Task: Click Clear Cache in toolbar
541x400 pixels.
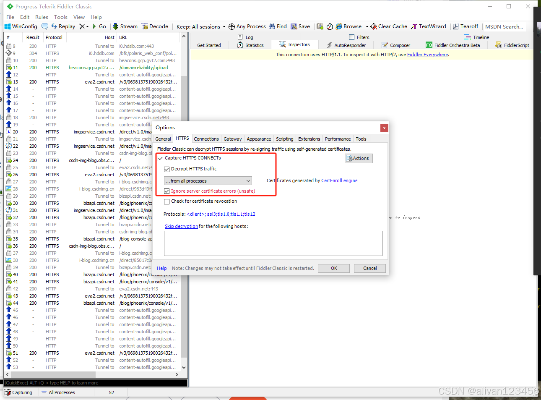Action: (x=389, y=26)
